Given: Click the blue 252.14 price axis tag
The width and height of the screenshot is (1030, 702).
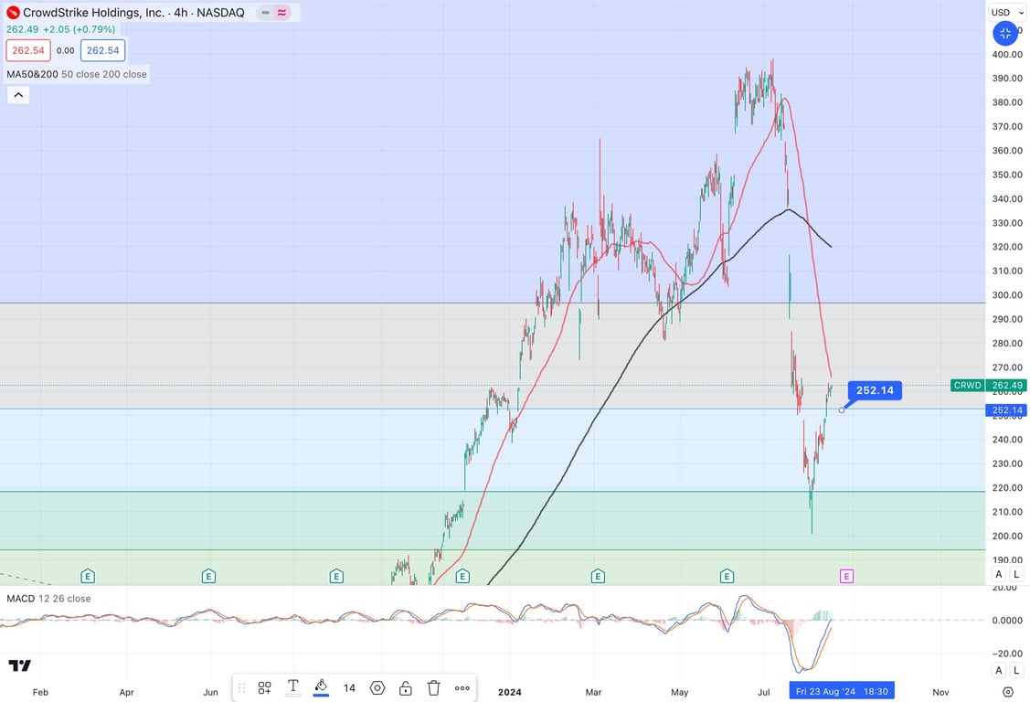Looking at the screenshot, I should pyautogui.click(x=1005, y=409).
